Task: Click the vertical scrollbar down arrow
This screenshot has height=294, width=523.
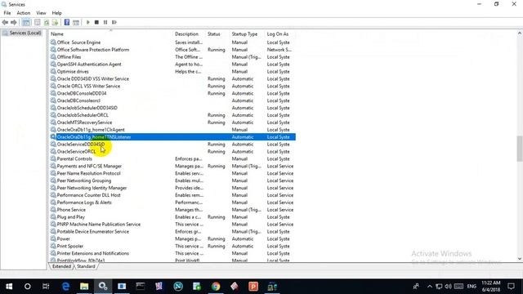Action: coord(520,259)
